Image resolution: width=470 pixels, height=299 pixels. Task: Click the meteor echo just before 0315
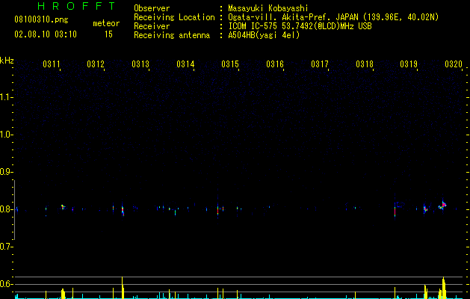point(218,209)
